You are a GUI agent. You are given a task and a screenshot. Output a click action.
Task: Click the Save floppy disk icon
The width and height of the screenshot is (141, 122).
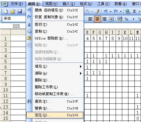20,11
